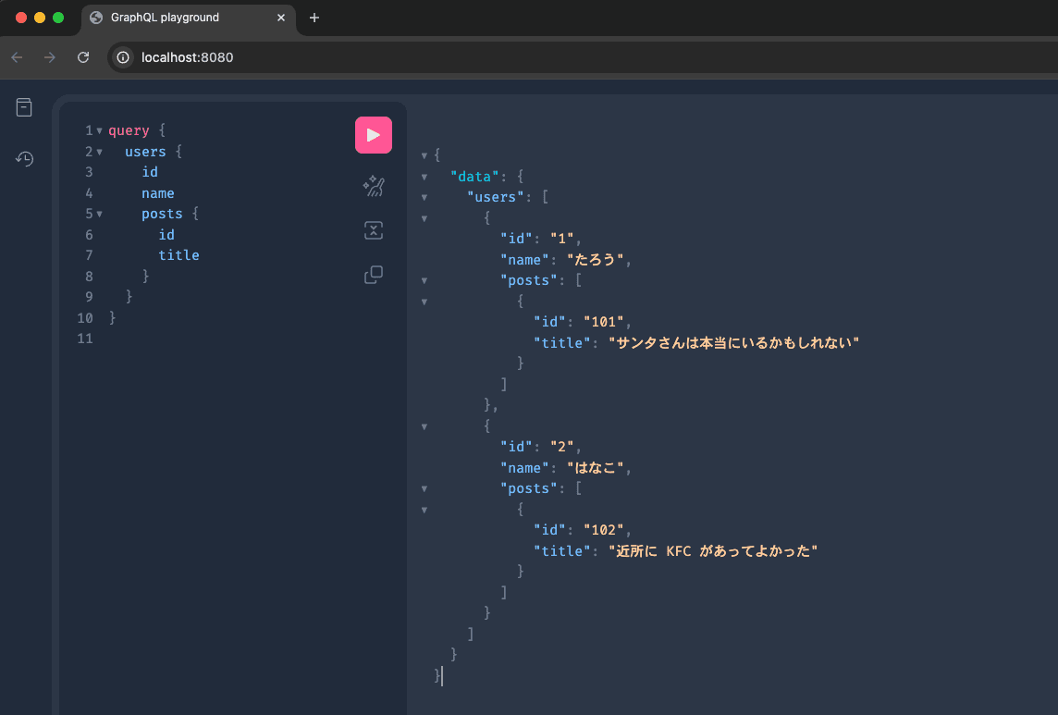The height and width of the screenshot is (715, 1058).
Task: Open the query history panel
Action: tap(23, 158)
